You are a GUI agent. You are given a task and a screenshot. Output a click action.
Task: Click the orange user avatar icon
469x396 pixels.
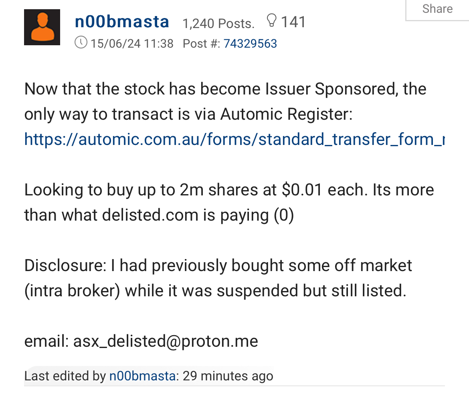click(42, 27)
